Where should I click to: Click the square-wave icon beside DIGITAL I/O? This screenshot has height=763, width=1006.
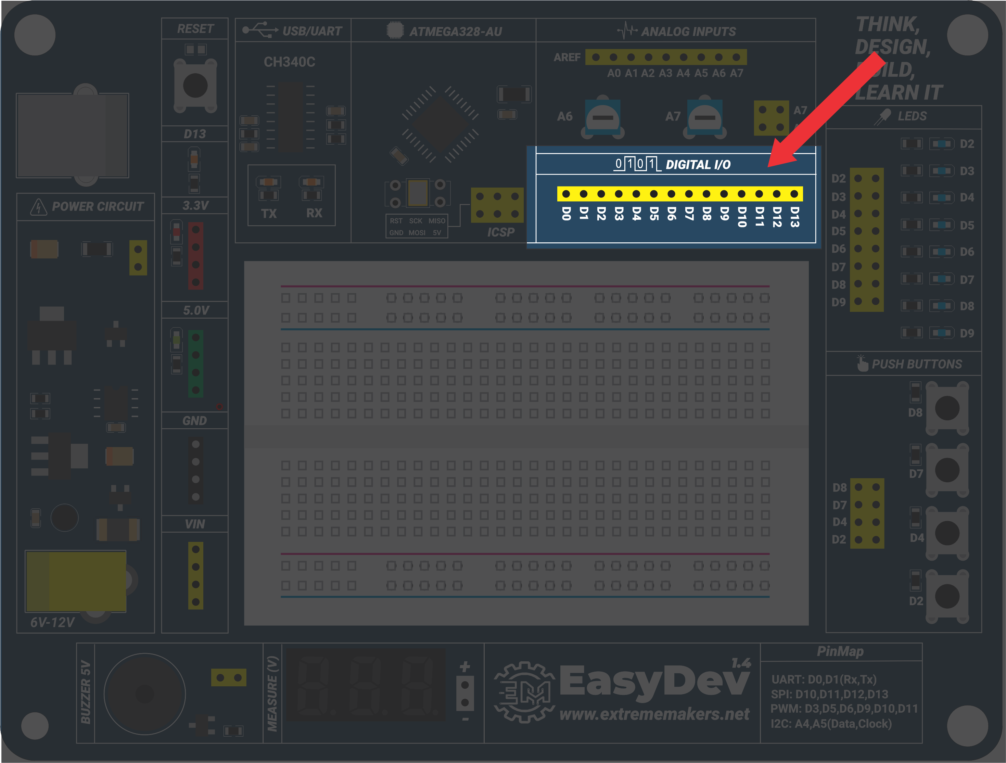pos(637,164)
